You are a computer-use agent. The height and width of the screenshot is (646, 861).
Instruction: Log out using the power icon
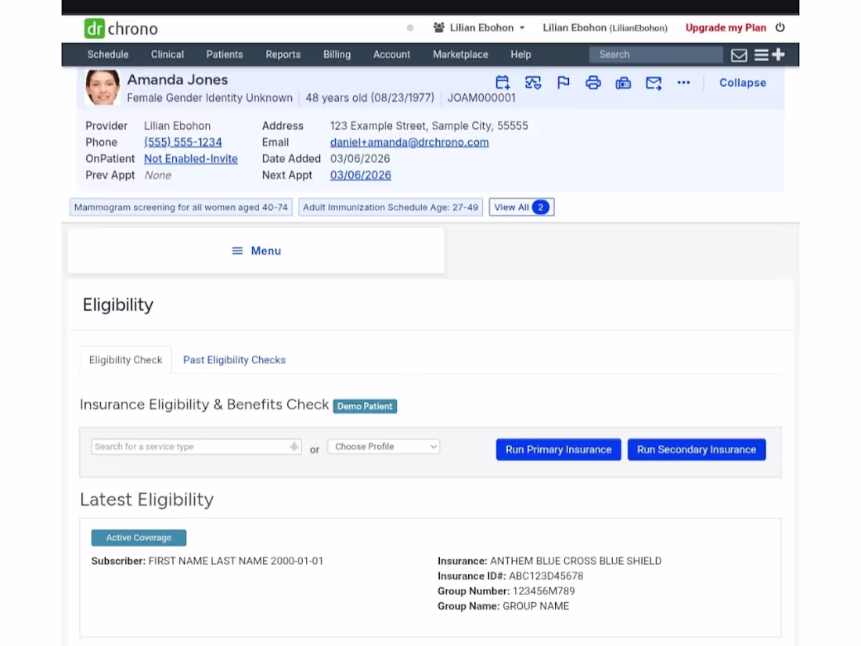coord(780,27)
